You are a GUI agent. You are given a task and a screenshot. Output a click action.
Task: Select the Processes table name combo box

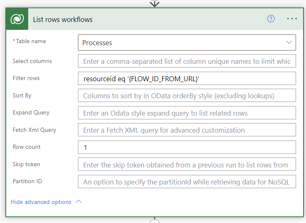pyautogui.click(x=182, y=43)
